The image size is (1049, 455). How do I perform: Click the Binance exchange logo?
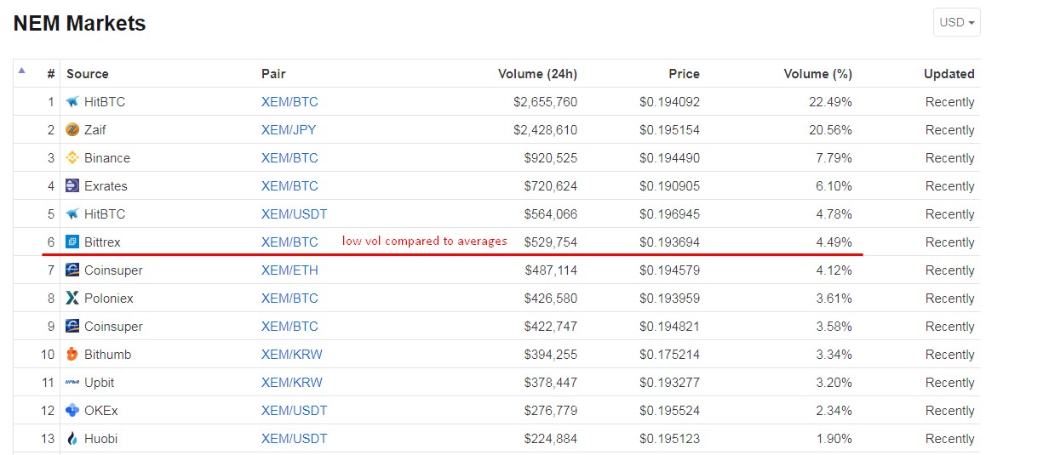[x=72, y=158]
